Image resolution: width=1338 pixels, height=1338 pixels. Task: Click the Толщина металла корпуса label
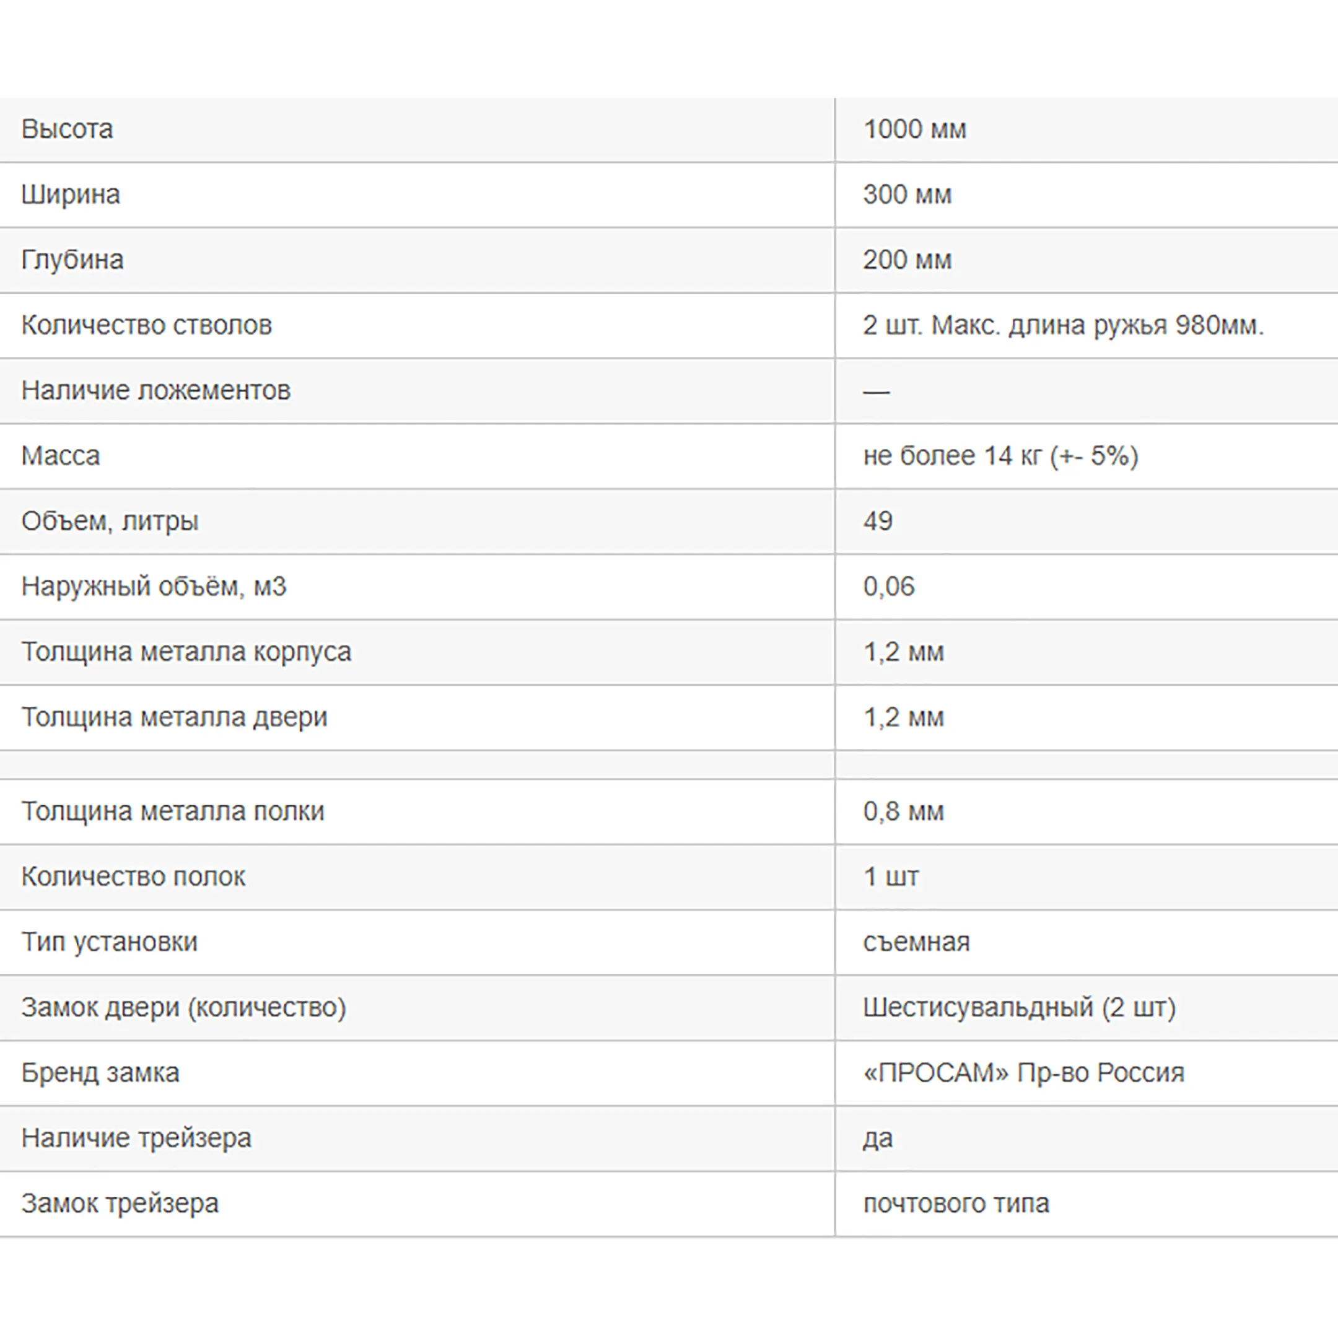(186, 652)
